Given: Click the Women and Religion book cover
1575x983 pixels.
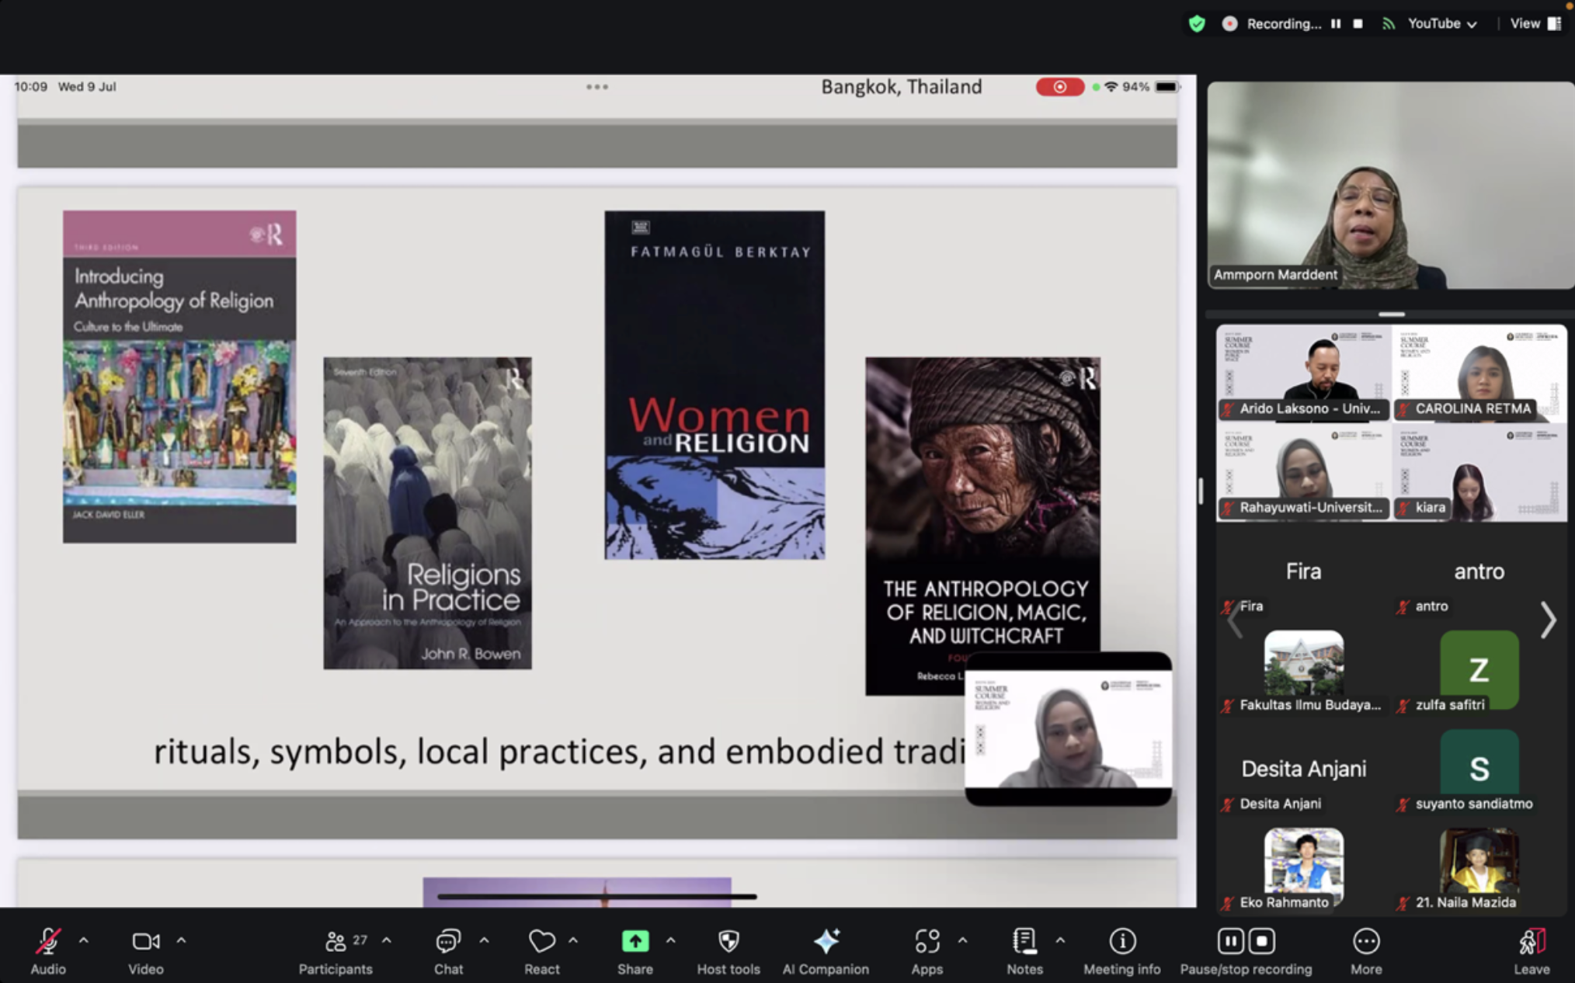Looking at the screenshot, I should [x=714, y=385].
